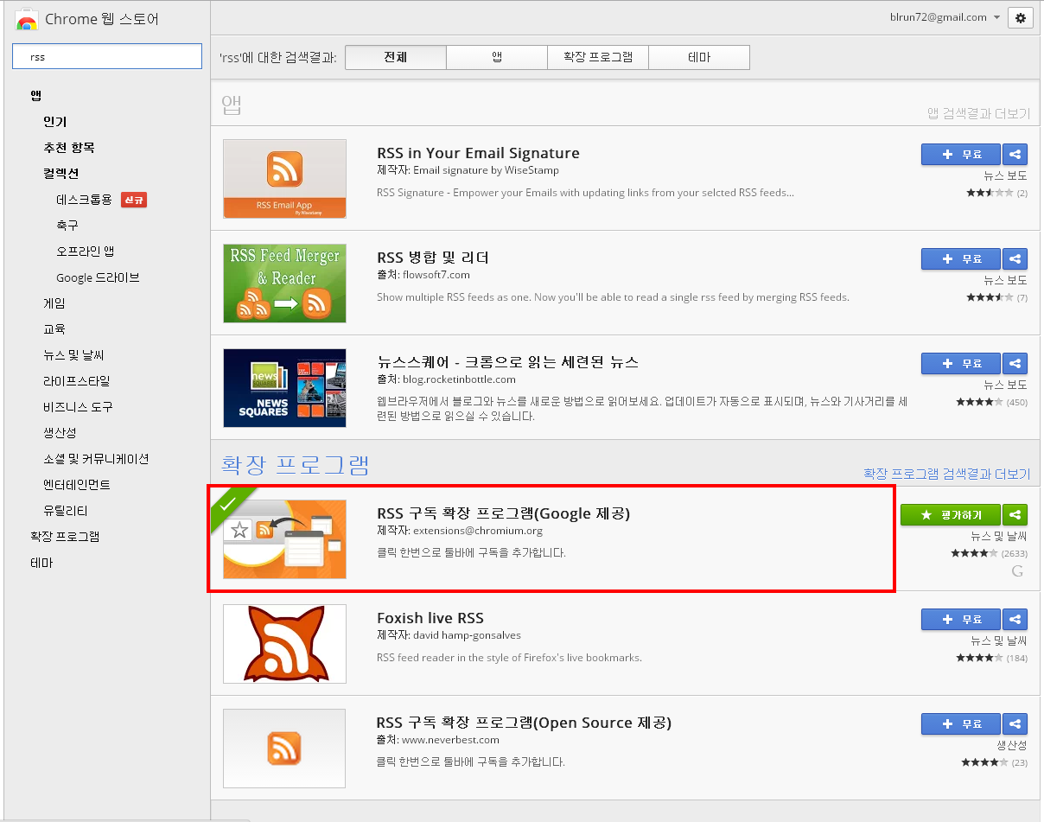1044x822 pixels.
Task: Select 뉴스 및 날씨 in the sidebar
Action: [x=73, y=355]
